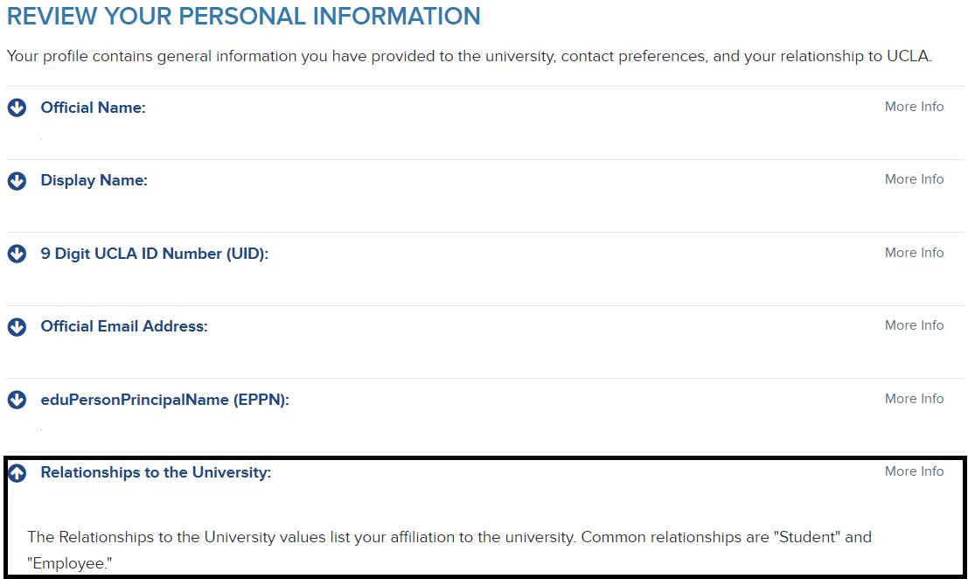Click the arrow icon beside Display Name
The image size is (968, 579).
pyautogui.click(x=17, y=181)
